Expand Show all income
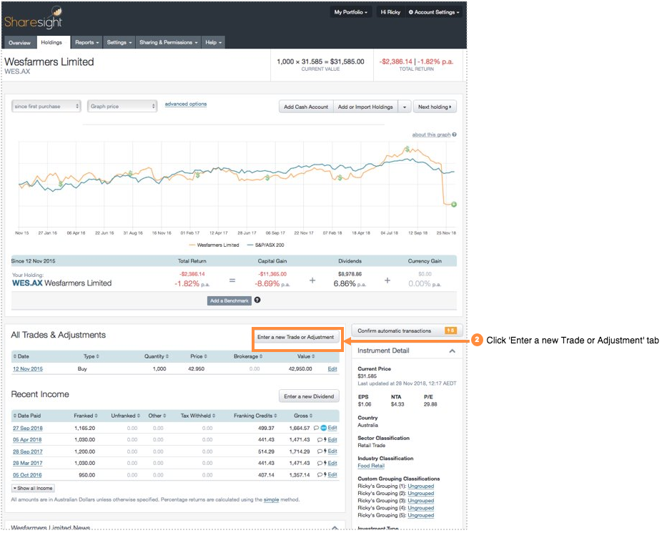 tap(33, 488)
